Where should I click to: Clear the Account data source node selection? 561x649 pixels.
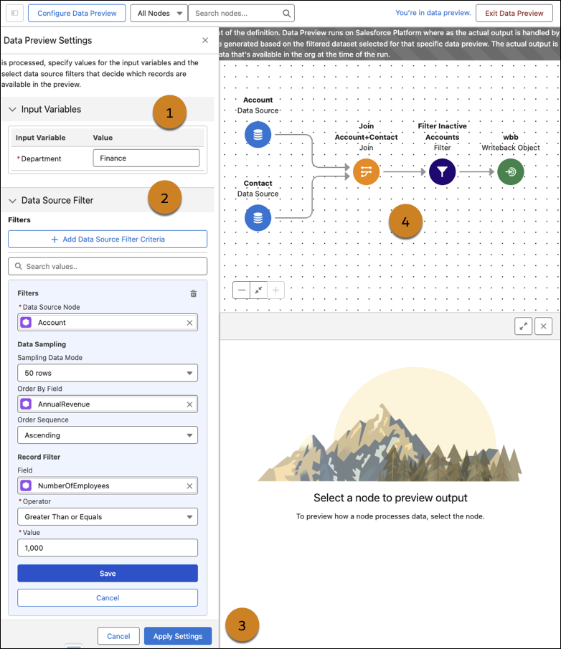[189, 323]
